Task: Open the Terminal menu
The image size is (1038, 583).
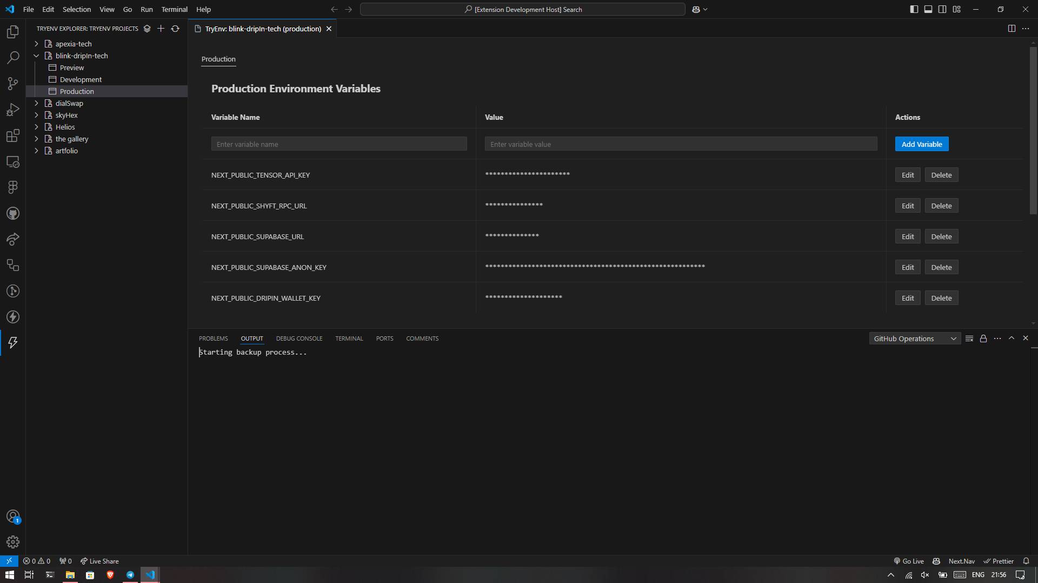Action: pyautogui.click(x=174, y=9)
